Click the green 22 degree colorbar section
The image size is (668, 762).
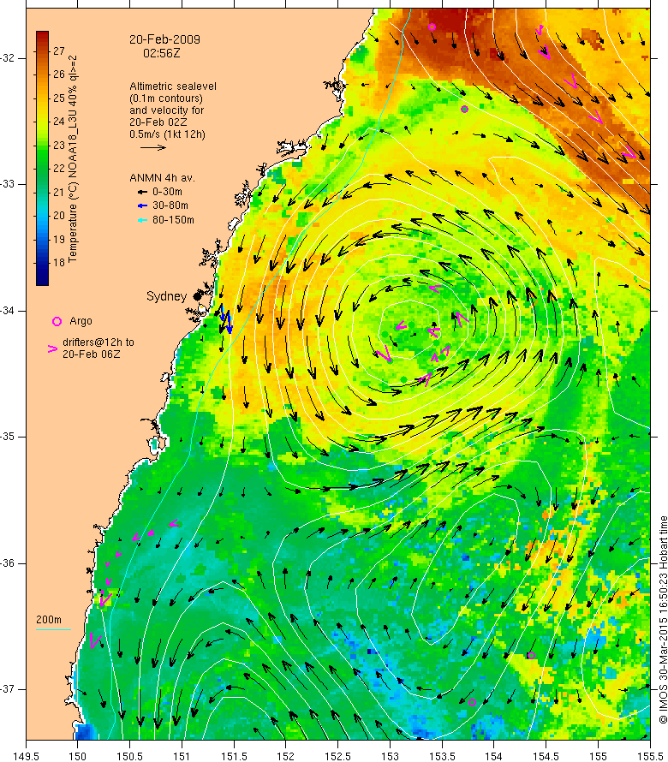(42, 168)
